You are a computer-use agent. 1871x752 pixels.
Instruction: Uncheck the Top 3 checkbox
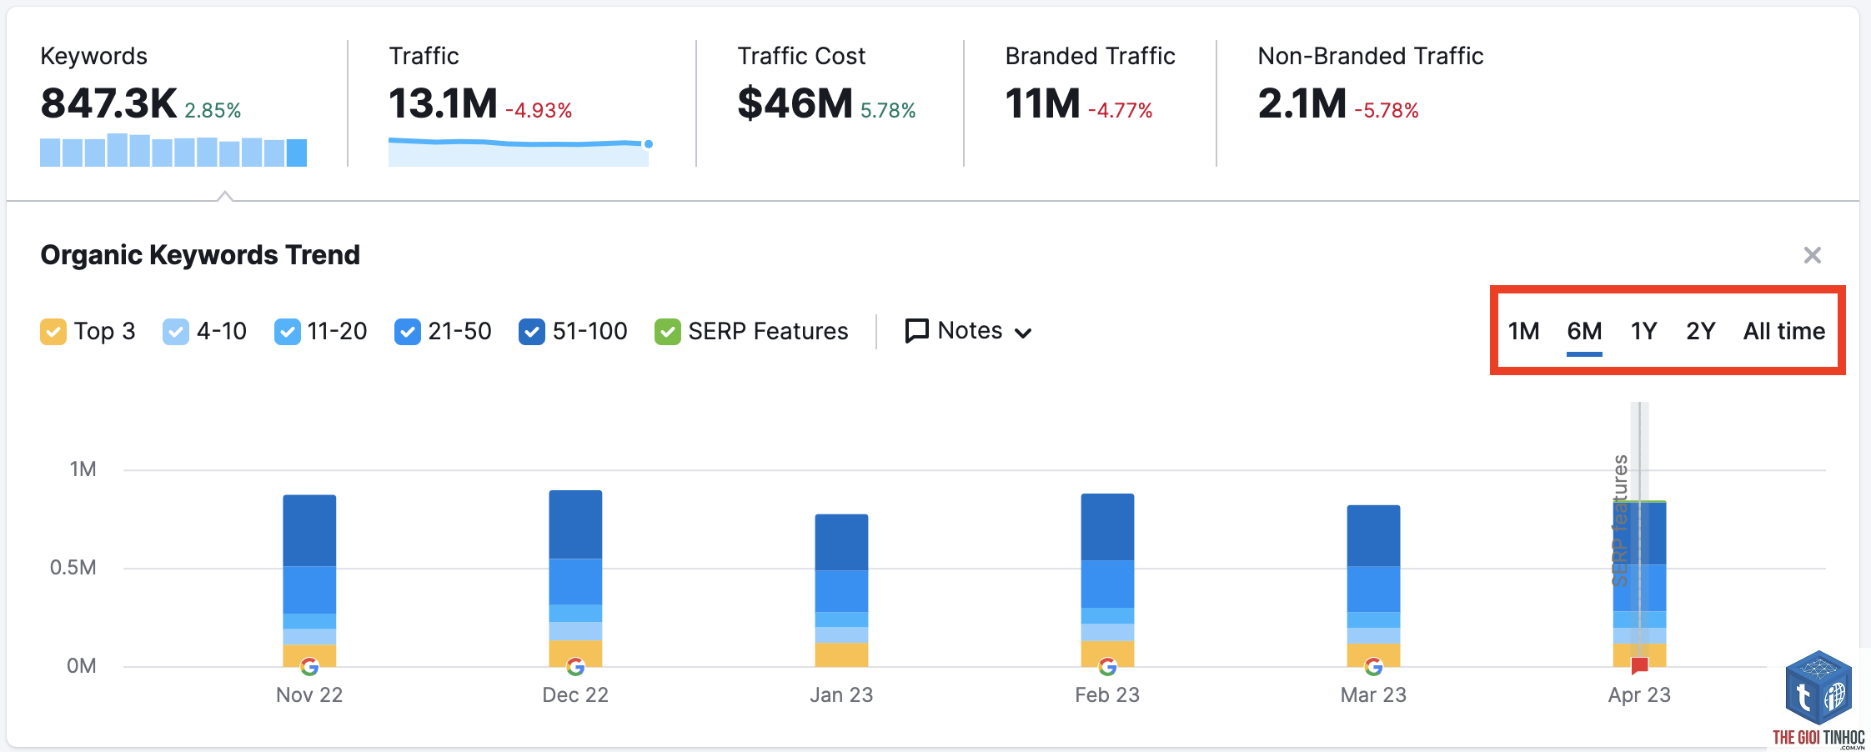[x=53, y=332]
